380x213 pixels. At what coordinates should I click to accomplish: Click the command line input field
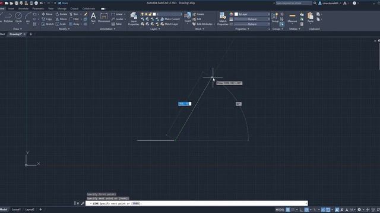197,204
